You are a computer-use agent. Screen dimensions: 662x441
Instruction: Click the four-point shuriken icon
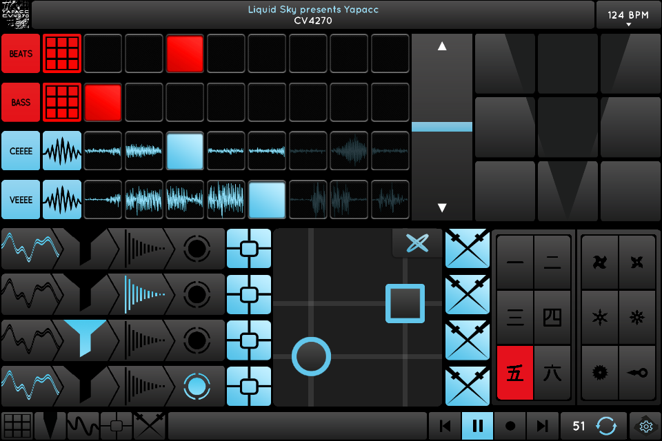pos(637,263)
